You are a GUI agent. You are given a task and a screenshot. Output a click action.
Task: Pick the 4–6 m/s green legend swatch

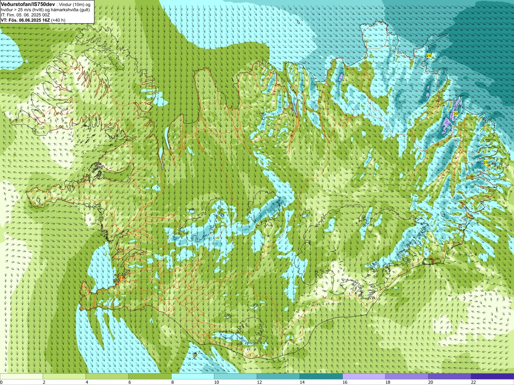click(x=107, y=376)
